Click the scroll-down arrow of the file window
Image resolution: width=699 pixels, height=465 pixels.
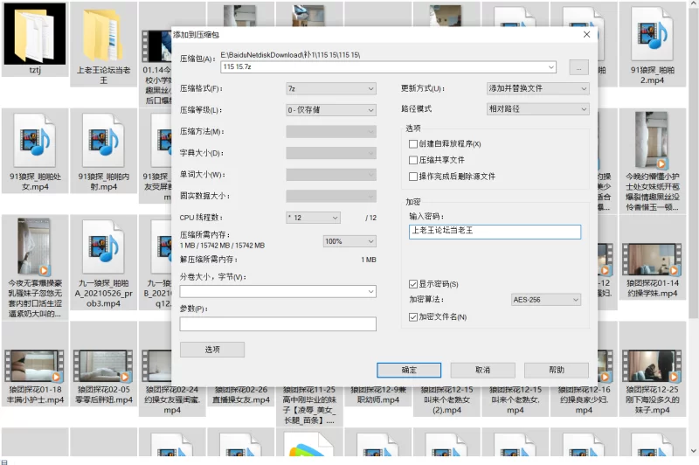click(694, 451)
